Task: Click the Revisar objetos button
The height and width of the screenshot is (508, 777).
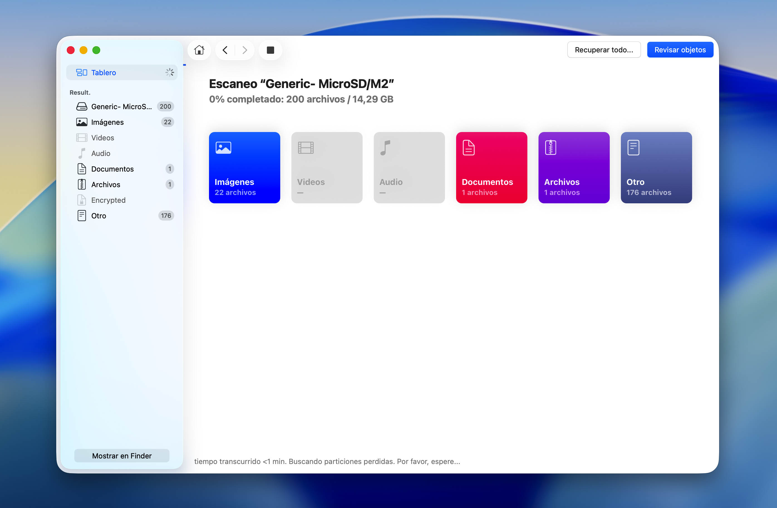Action: click(x=680, y=50)
